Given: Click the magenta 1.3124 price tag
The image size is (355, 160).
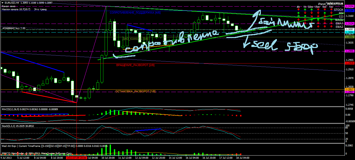Looking at the screenshot, I should pos(350,23).
